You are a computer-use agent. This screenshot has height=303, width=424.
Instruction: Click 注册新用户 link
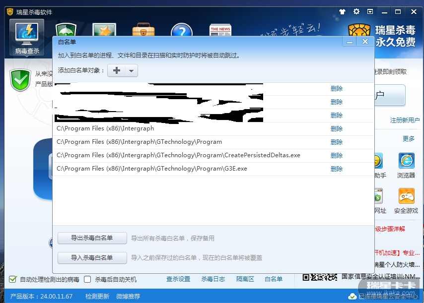405,121
